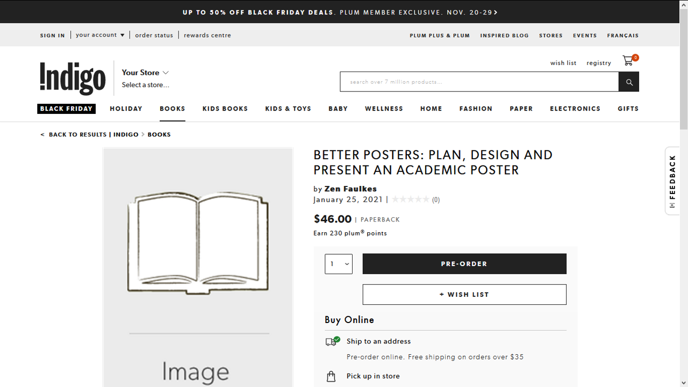
Task: Open the shopping cart icon
Action: pyautogui.click(x=628, y=61)
